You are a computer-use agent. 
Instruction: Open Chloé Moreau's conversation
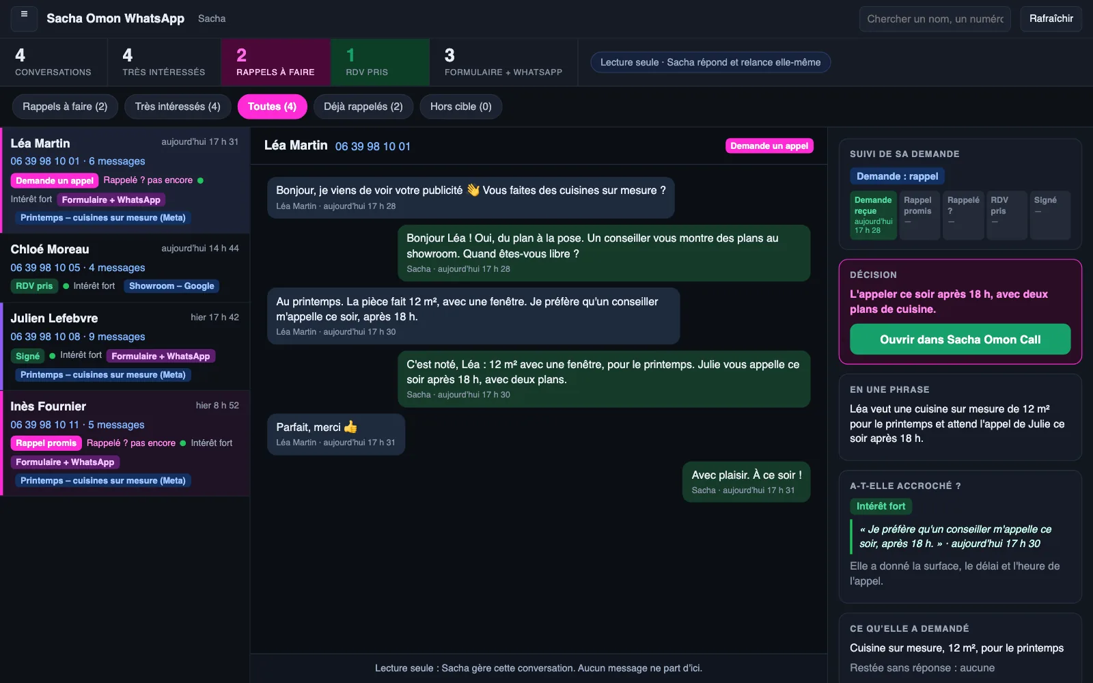[125, 268]
